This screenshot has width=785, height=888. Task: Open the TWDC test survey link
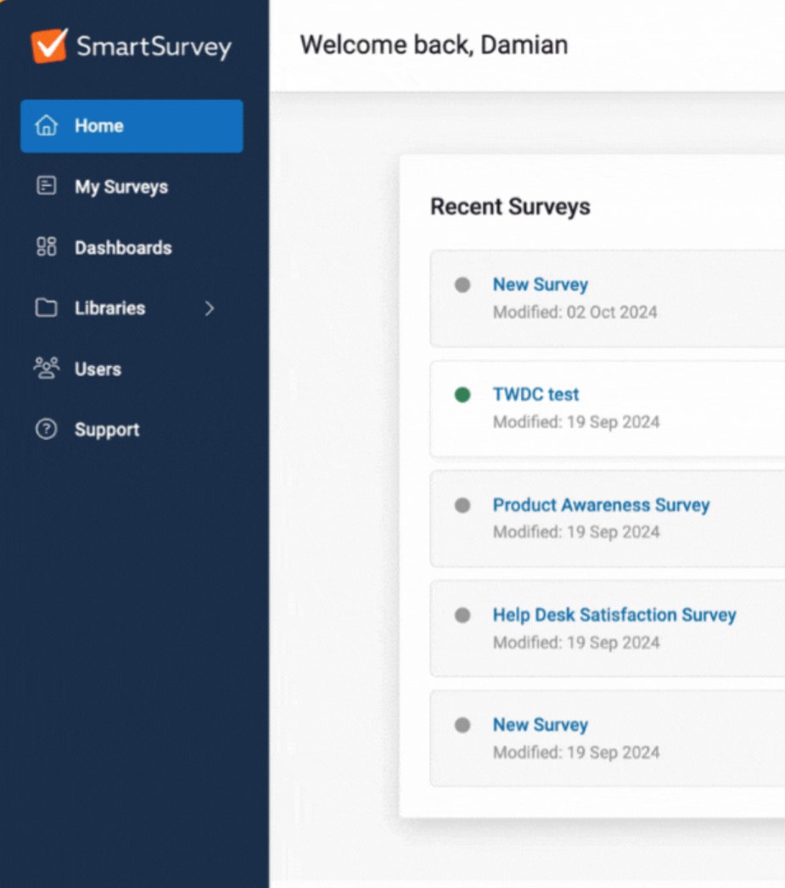[x=535, y=395]
